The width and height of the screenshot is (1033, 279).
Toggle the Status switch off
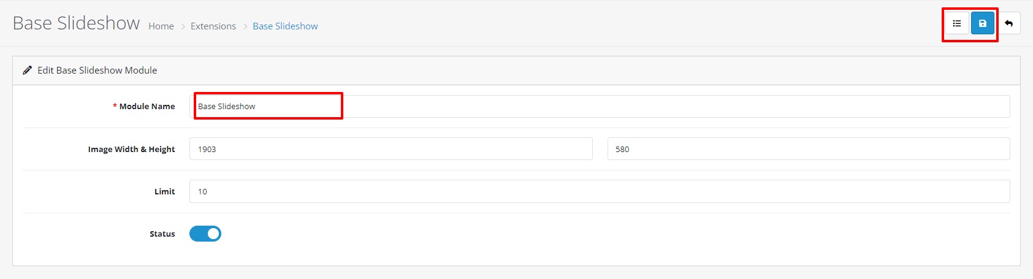pos(205,234)
